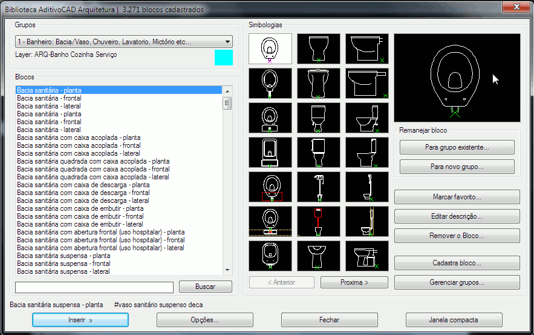Select 'Bacia sanitária com caixa de descarga - lateral'
534x335 pixels.
click(119, 201)
